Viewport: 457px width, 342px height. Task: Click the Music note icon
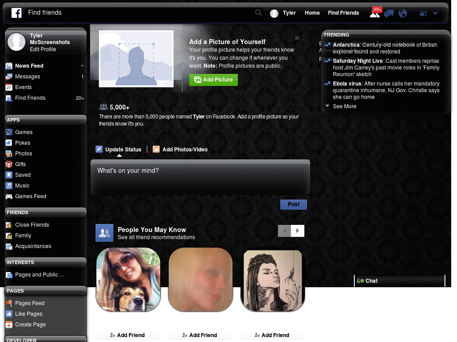(9, 186)
